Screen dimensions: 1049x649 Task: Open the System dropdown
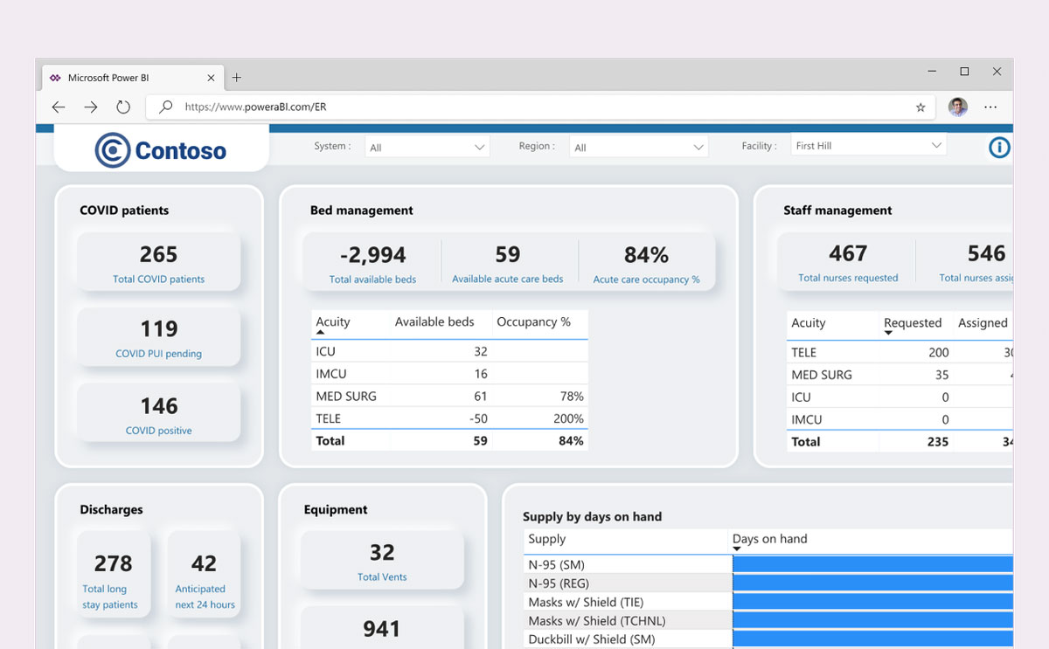(427, 148)
